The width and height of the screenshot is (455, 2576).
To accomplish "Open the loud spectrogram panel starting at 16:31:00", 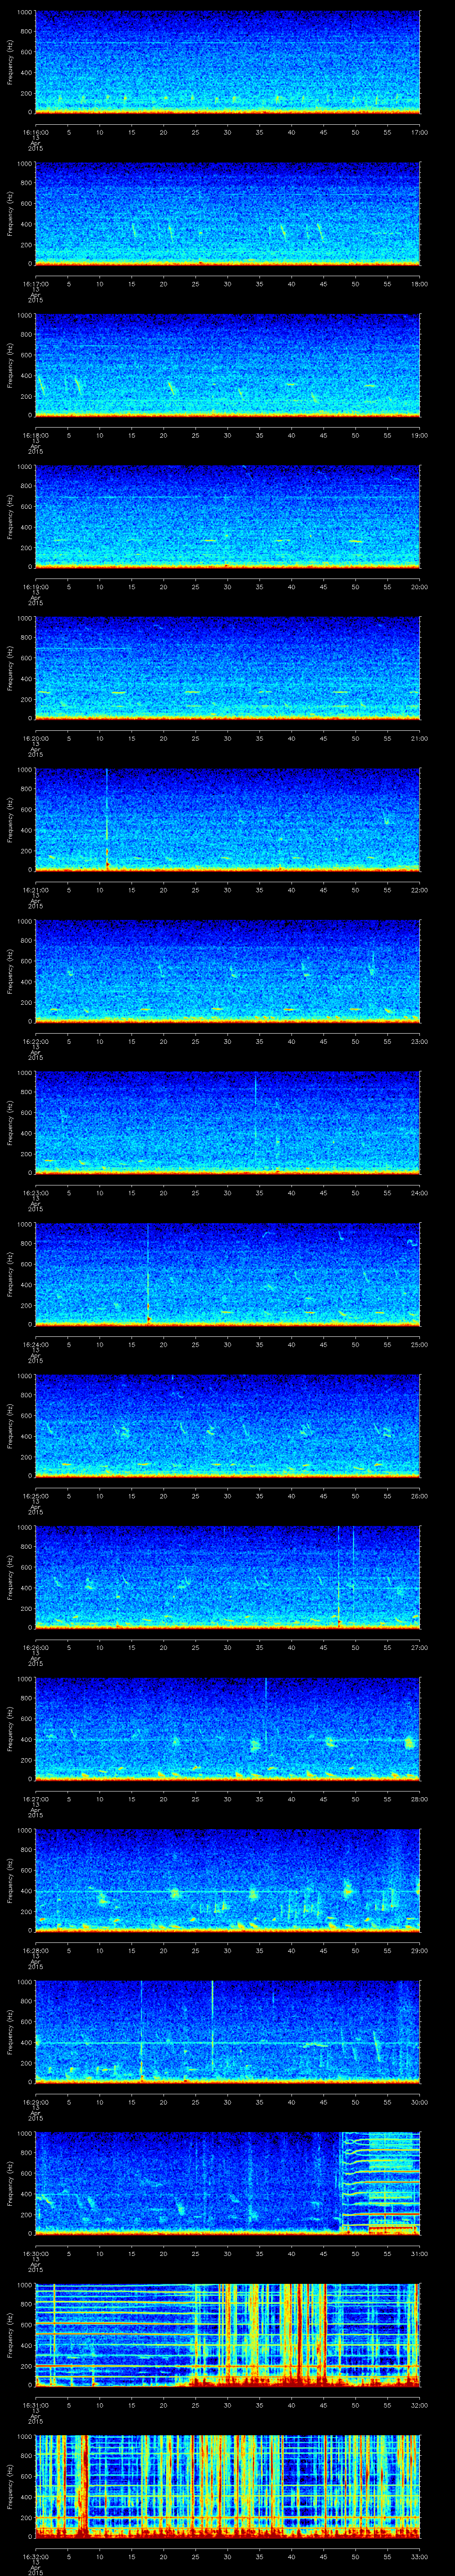I will click(227, 2335).
